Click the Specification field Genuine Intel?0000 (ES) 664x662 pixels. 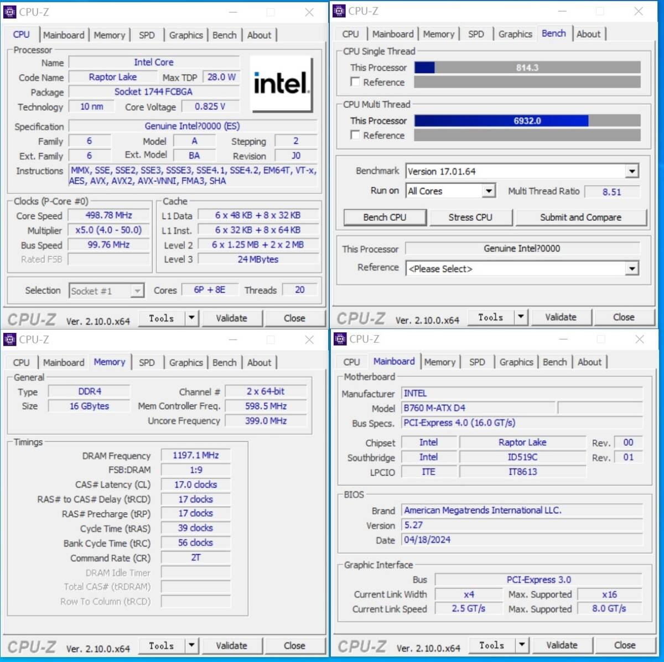click(x=193, y=126)
